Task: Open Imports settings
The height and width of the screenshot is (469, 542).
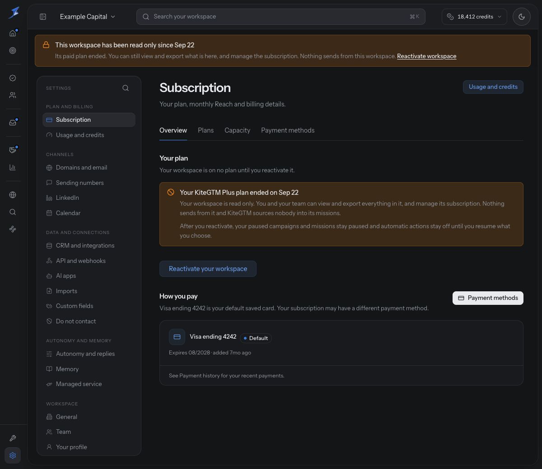Action: [x=89, y=291]
